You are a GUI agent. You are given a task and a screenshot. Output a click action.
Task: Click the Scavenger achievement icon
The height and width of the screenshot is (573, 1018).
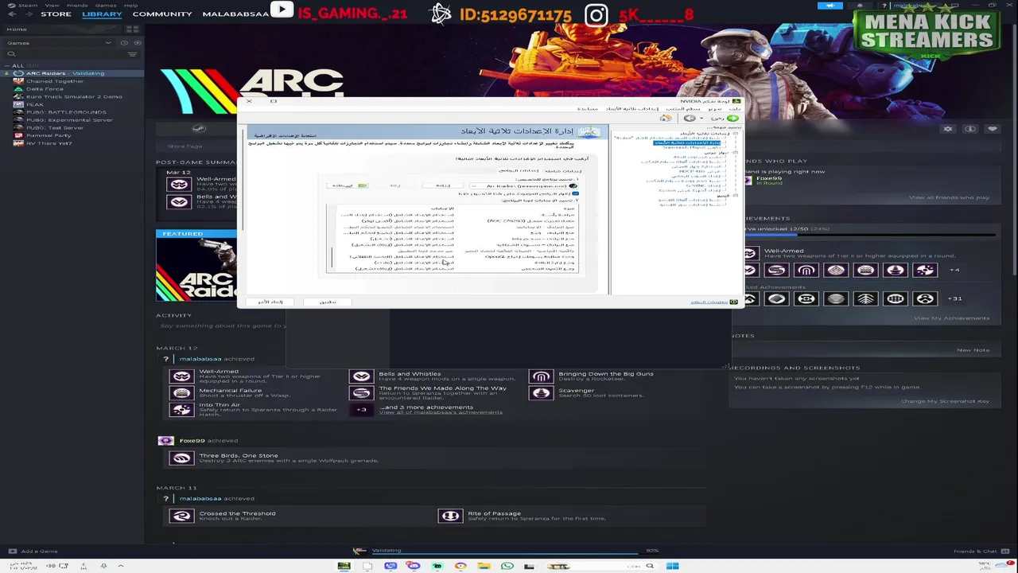click(541, 392)
